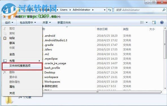This screenshot has height=106, width=167.
Task: Select the lowercase workspace folder
Action: tap(51, 77)
